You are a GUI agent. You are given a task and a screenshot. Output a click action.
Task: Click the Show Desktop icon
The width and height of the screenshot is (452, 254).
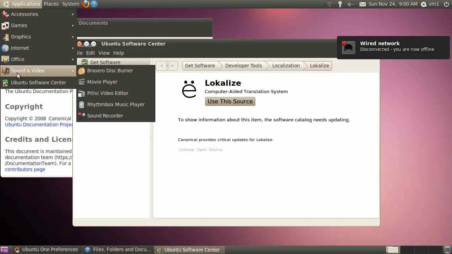(x=4, y=249)
